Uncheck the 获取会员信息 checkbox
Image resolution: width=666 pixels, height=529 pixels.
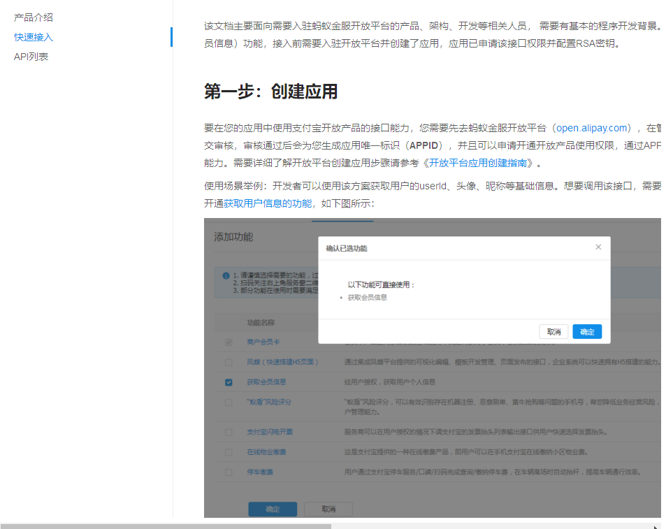(x=229, y=382)
